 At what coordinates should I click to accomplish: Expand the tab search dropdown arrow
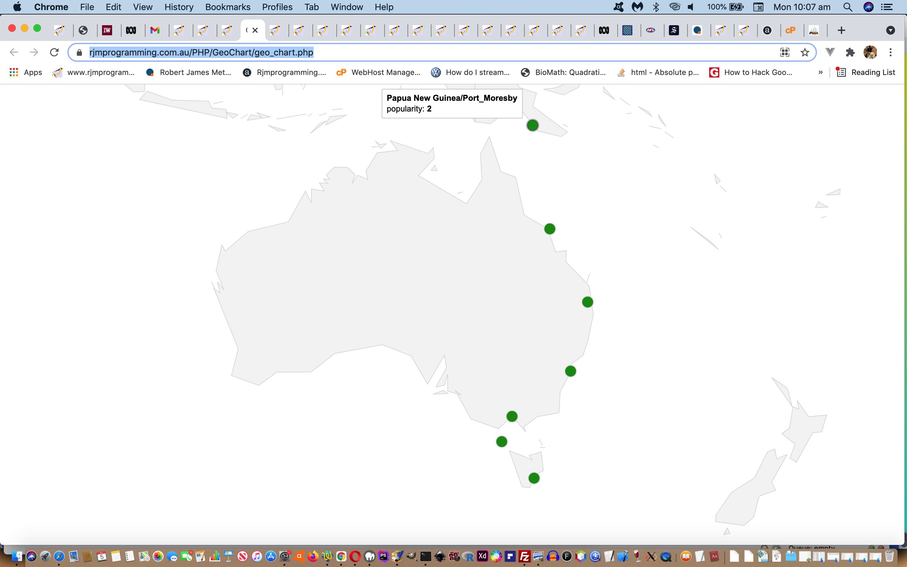click(891, 30)
